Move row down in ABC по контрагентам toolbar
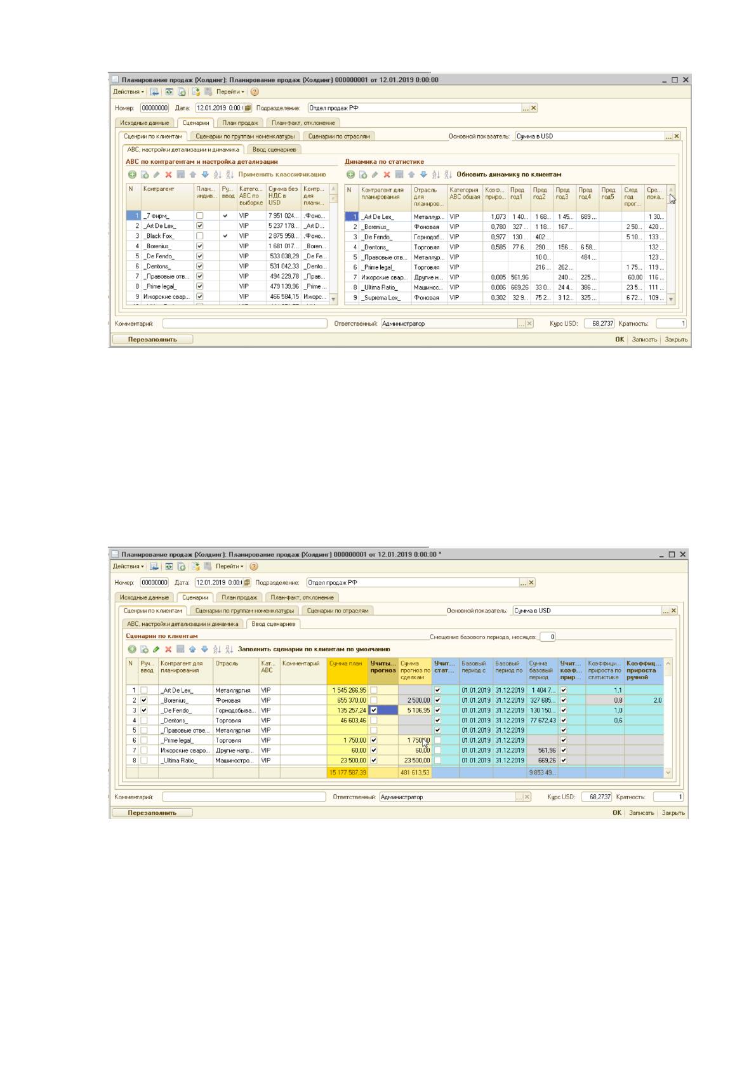Screen dimensions: 756x1069 205,175
